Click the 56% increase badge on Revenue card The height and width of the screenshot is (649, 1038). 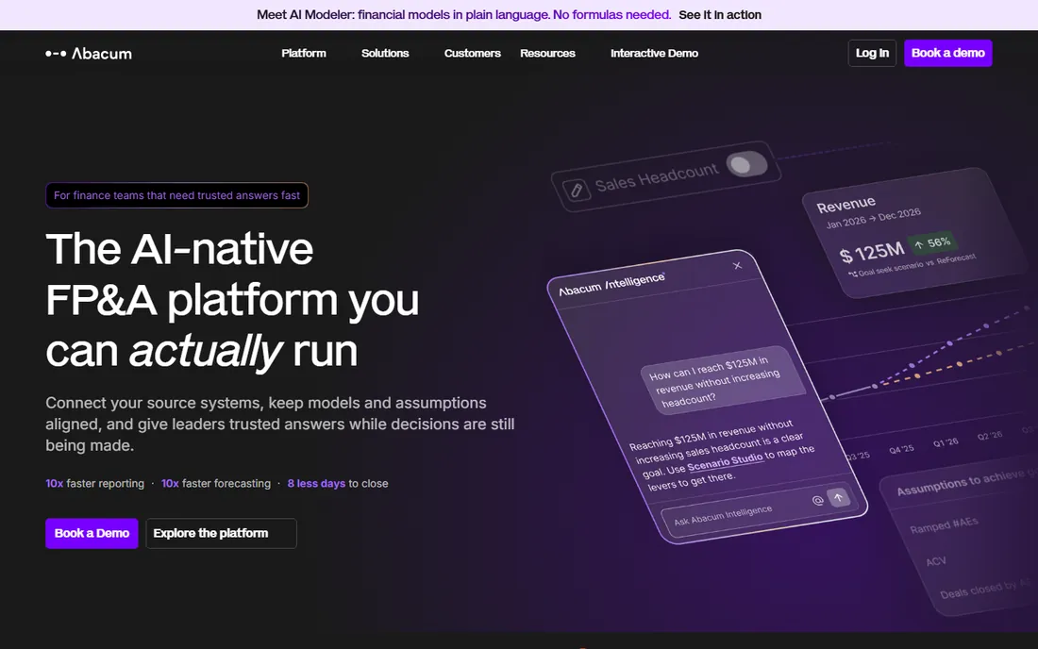click(932, 243)
